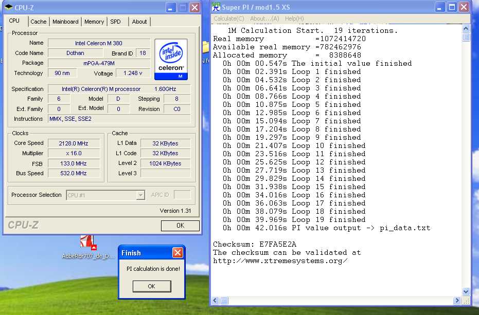Screen dimensions: 479x315
Task: Click the Super PI vertical scroll down arrow
Action: 466,291
